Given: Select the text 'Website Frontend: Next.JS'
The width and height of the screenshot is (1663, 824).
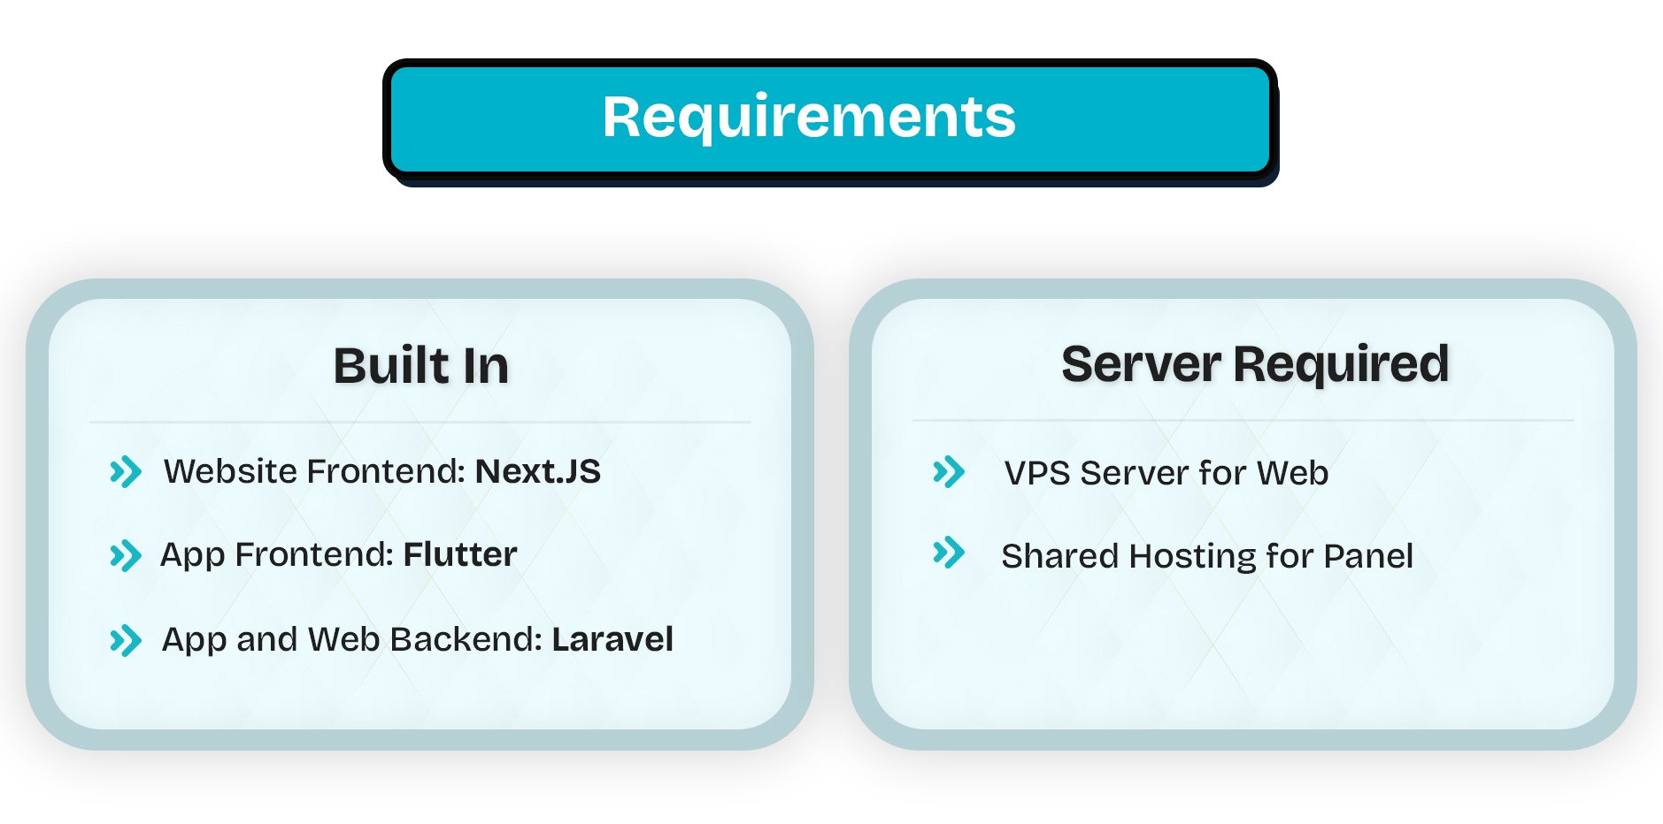Looking at the screenshot, I should [x=382, y=471].
